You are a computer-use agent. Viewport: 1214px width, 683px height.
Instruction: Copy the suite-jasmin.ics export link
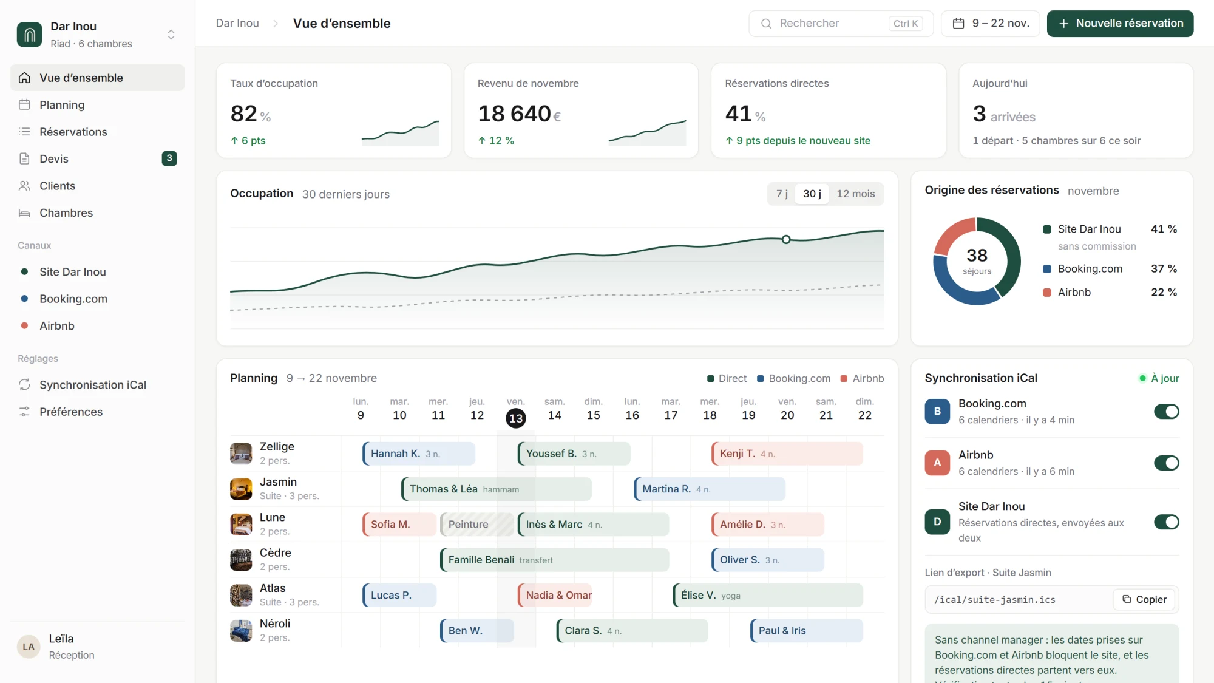1144,599
